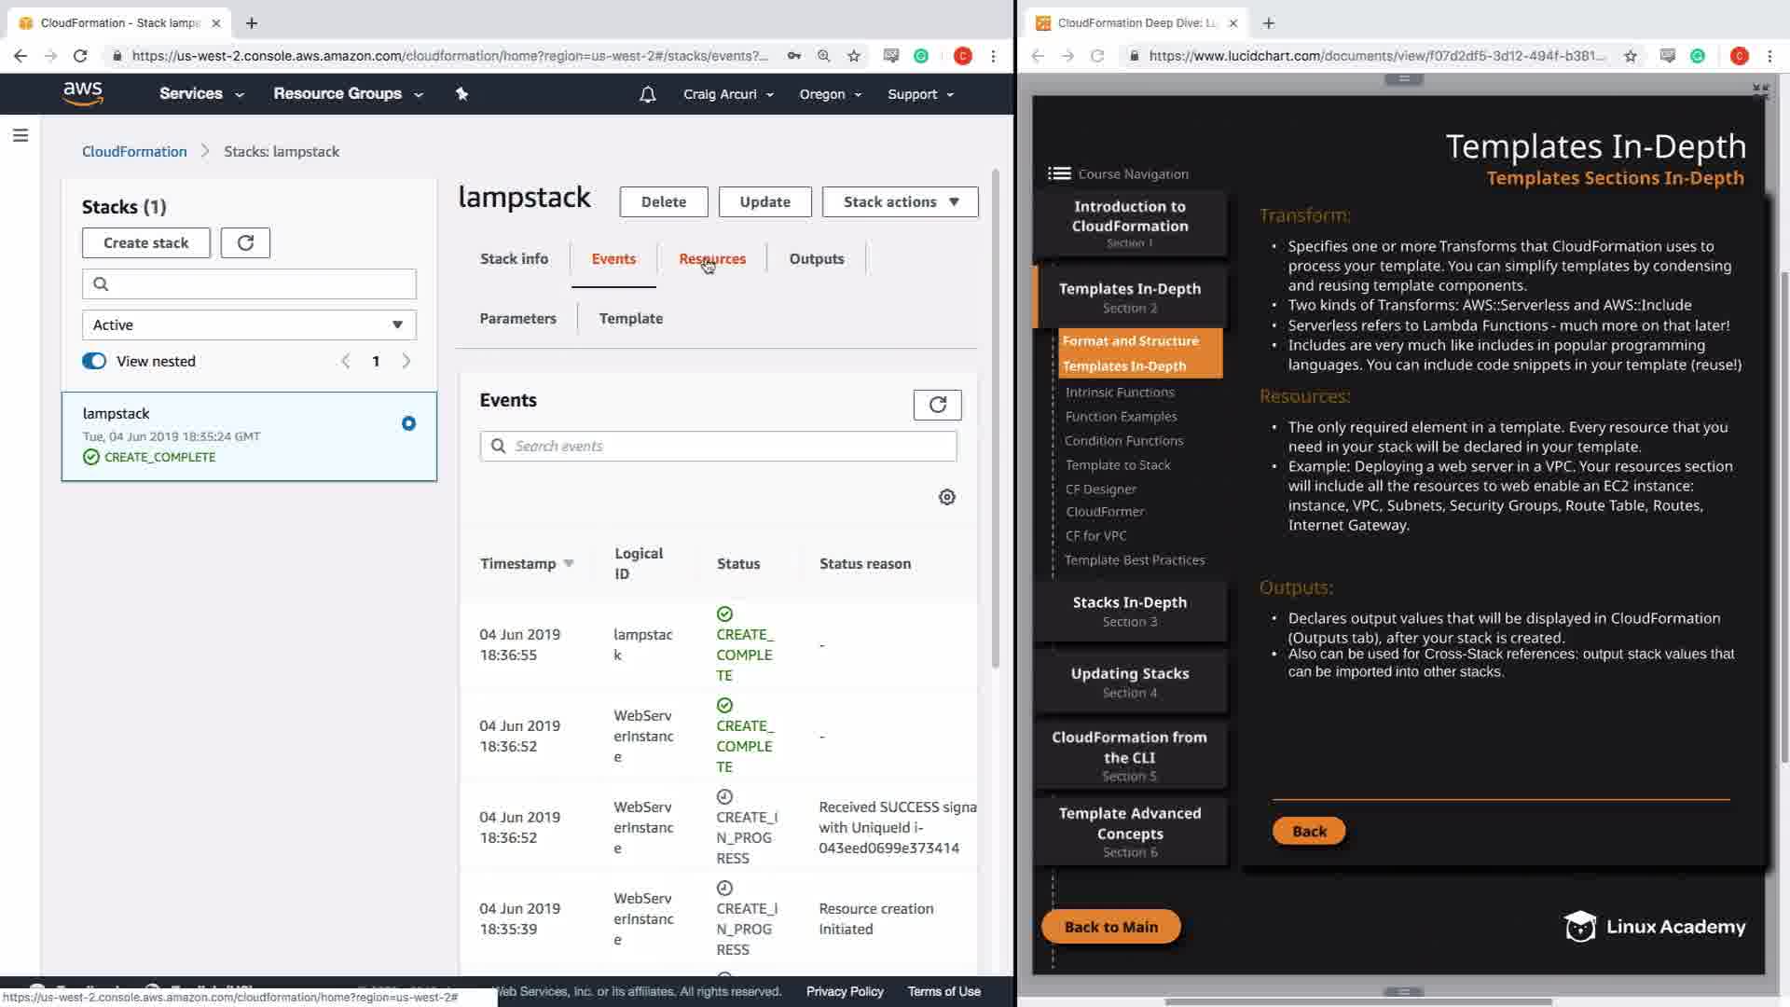Click the Back to Main button
Image resolution: width=1790 pixels, height=1007 pixels.
pyautogui.click(x=1110, y=926)
